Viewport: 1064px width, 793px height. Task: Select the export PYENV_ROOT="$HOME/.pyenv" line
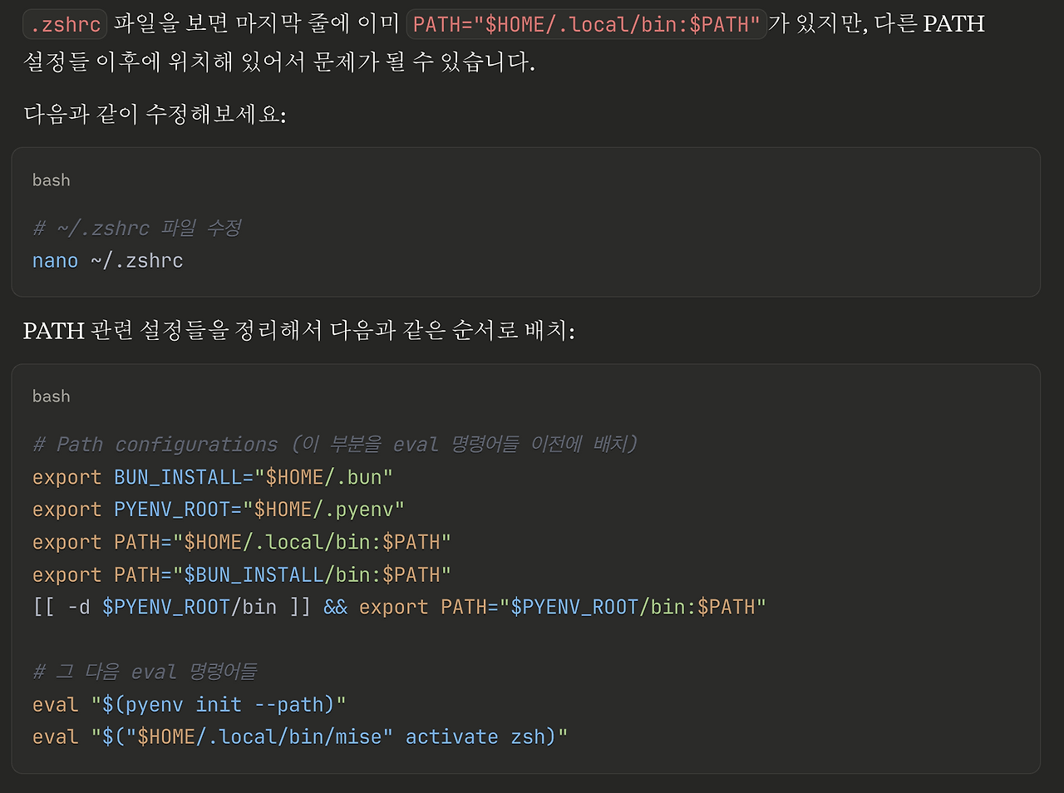tap(217, 509)
